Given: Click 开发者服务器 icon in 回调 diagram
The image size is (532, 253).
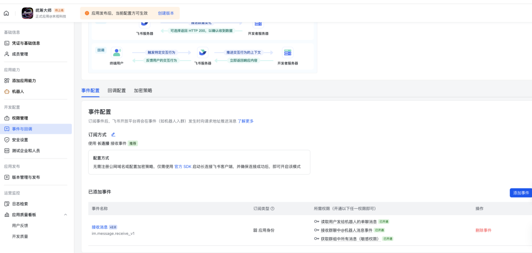Looking at the screenshot, I should click(288, 53).
